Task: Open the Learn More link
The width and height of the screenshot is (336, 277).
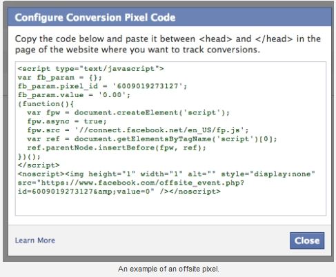Action: (35, 240)
